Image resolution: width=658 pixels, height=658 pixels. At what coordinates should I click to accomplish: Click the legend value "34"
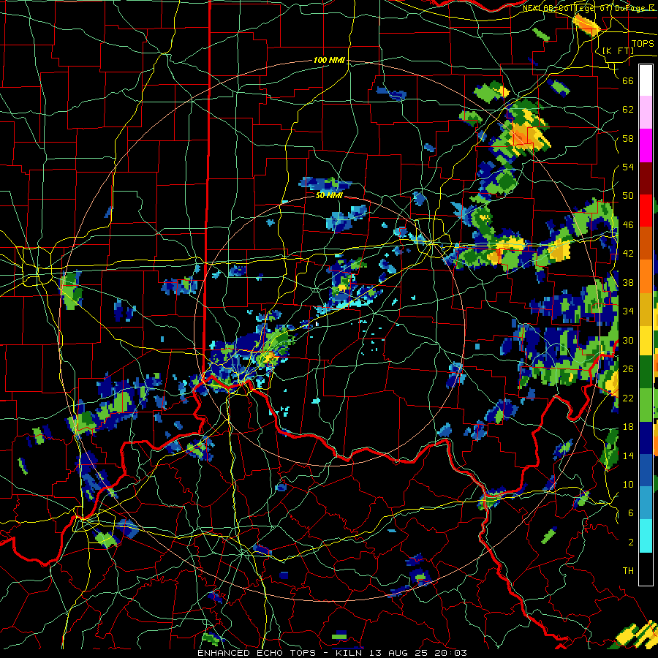(x=628, y=311)
